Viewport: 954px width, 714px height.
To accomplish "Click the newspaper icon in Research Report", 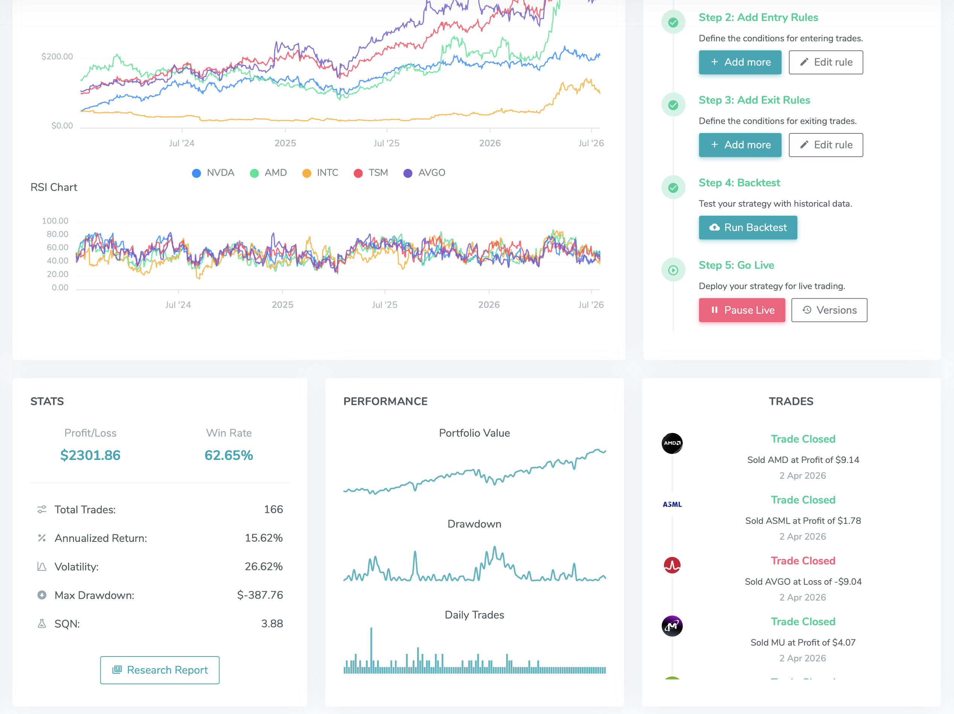I will (x=117, y=670).
